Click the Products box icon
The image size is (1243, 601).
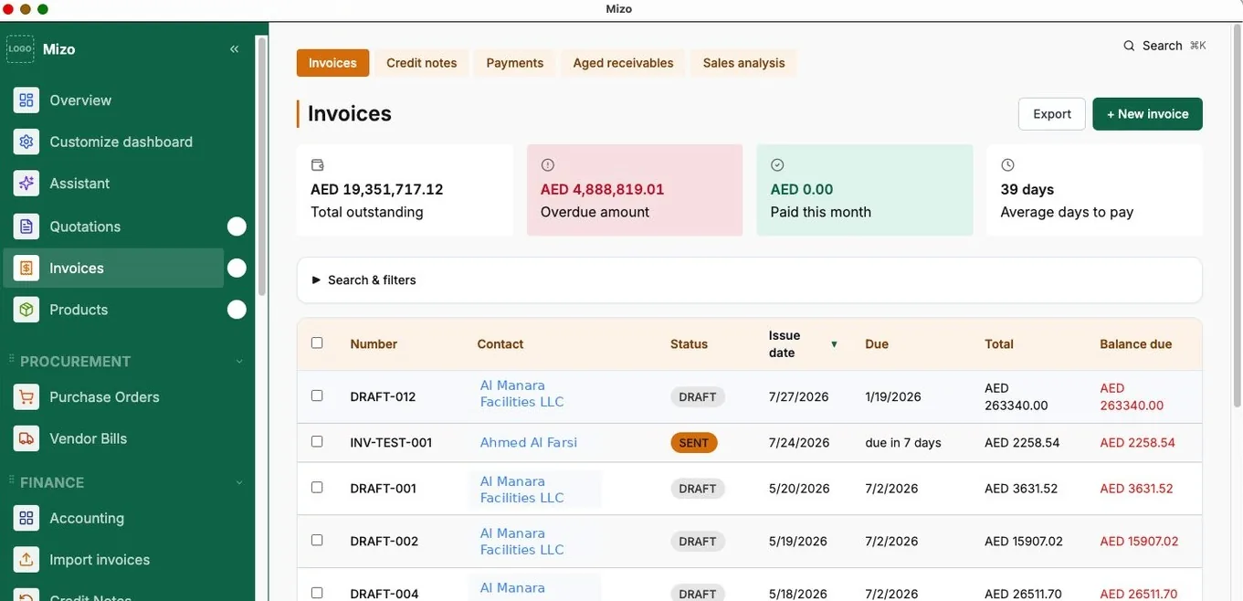26,310
